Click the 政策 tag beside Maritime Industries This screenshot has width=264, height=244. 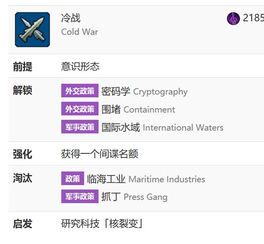73,178
